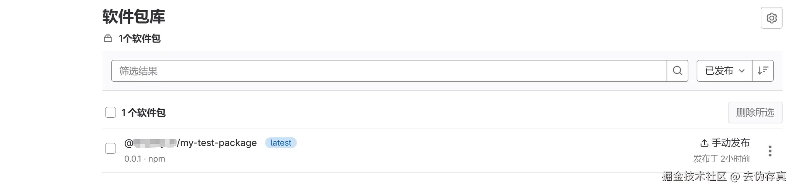Click the 掘金技术社区 watermark text

pyautogui.click(x=694, y=176)
